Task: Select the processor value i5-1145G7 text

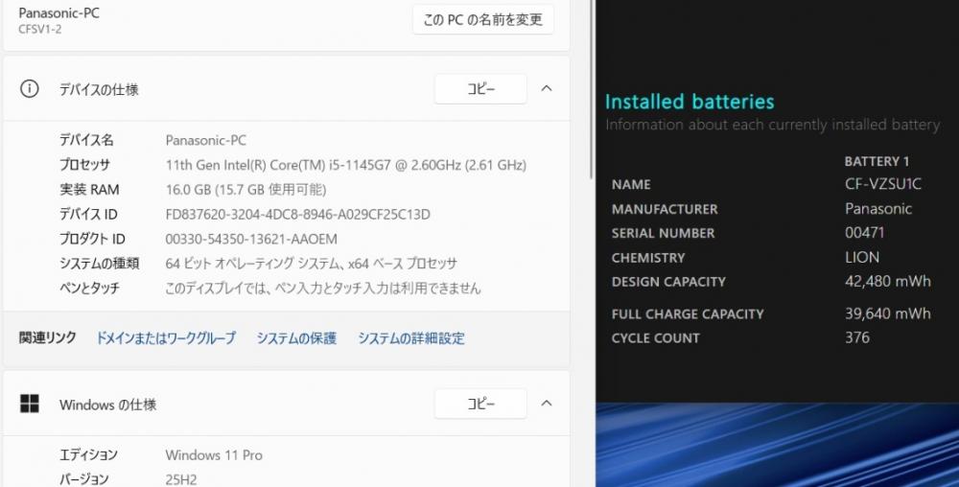Action: pyautogui.click(x=346, y=165)
